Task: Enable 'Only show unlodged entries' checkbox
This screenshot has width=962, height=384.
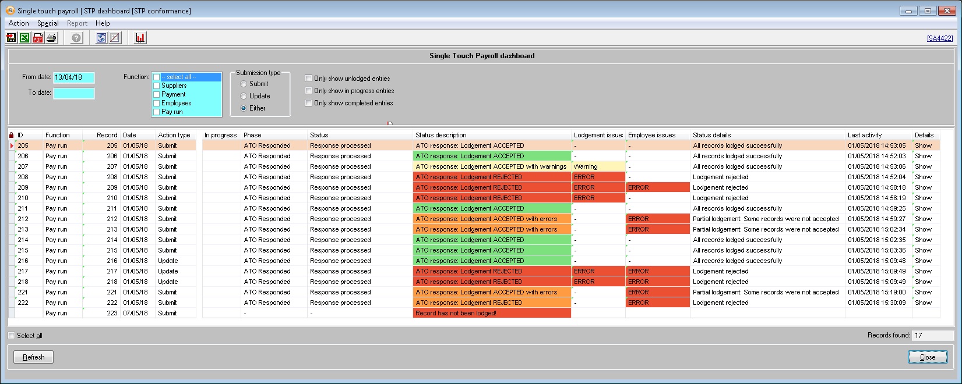Action: click(309, 78)
